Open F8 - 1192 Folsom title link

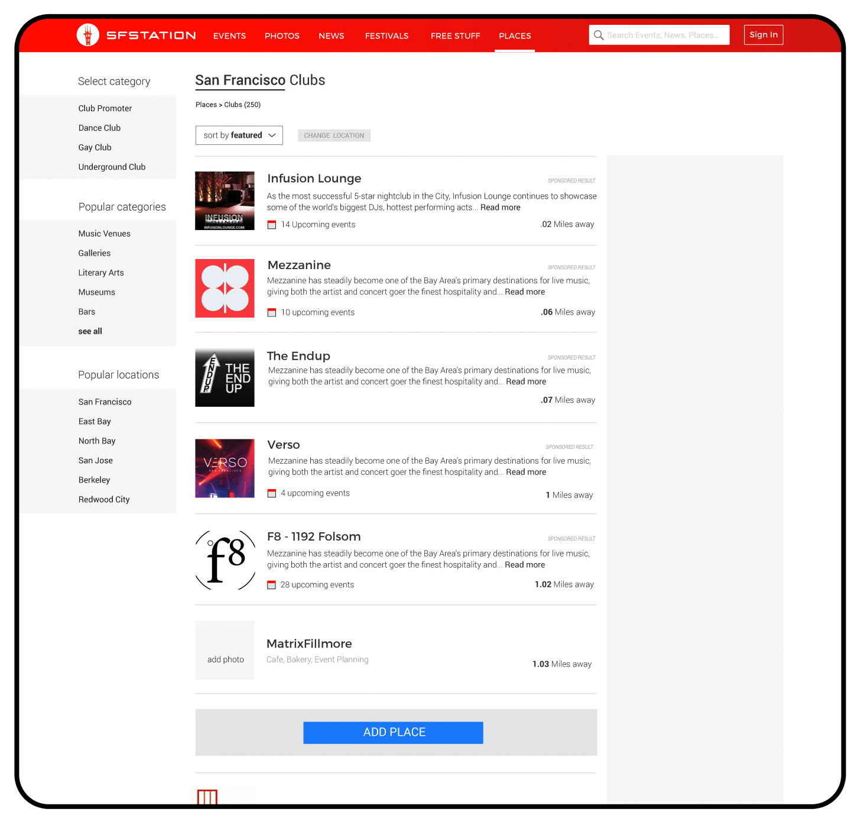(314, 536)
